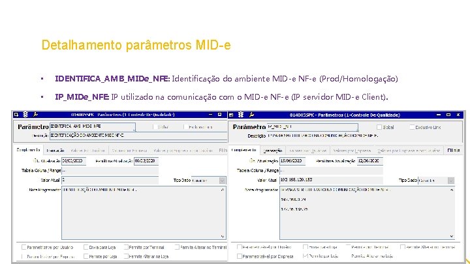This screenshot has width=470, height=264.
Task: Click the wrench icon in IP_MIDe_NFE parameter window
Action: (x=251, y=115)
